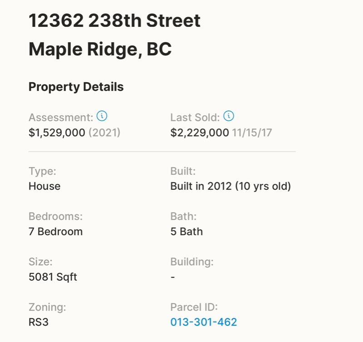Viewport: 363px width, 342px height.
Task: Click the 5081 Sqft size value
Action: [x=53, y=277]
